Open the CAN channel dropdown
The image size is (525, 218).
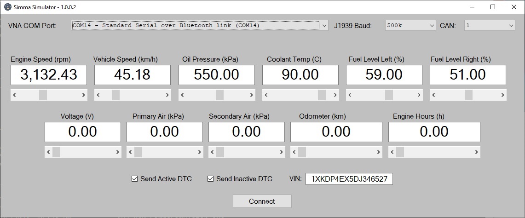511,26
